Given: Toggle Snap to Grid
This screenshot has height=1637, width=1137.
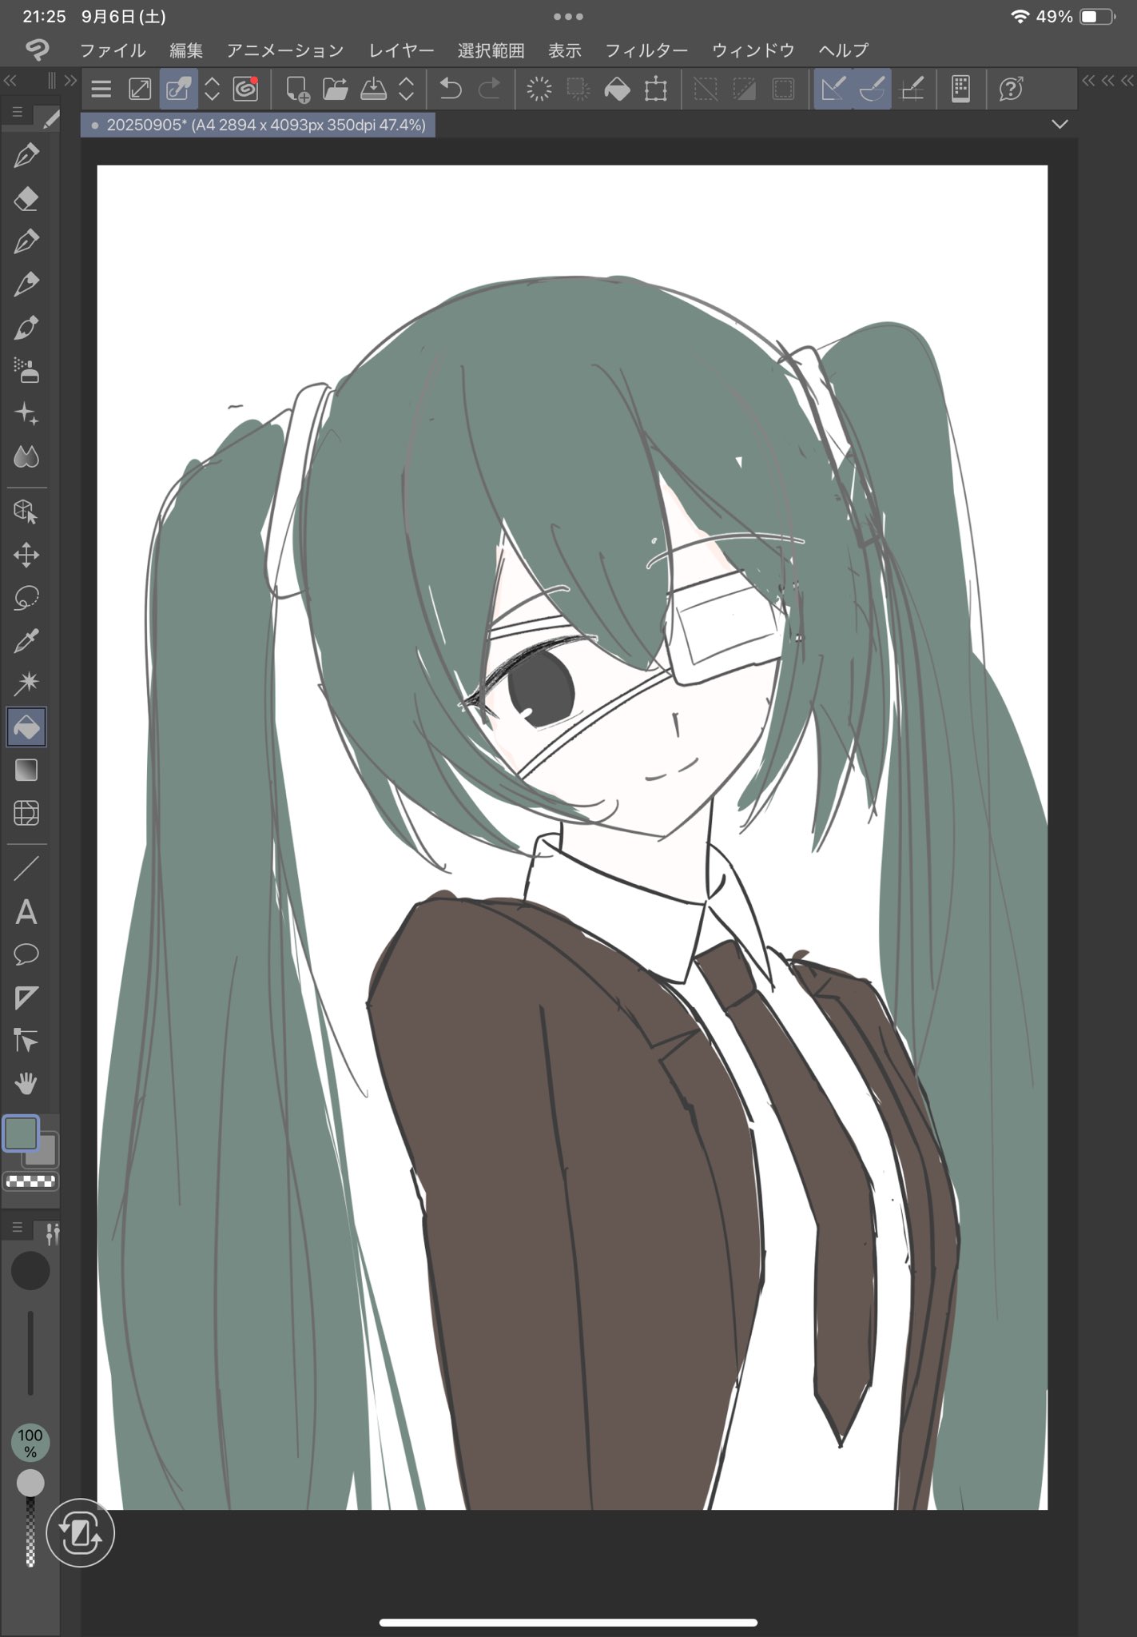Looking at the screenshot, I should (x=912, y=89).
